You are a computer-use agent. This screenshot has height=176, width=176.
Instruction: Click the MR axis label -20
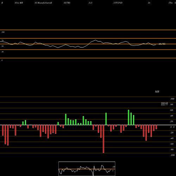coord(172,133)
